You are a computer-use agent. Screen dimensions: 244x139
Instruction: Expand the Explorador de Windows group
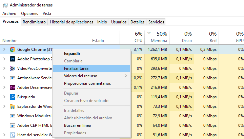[4, 106]
